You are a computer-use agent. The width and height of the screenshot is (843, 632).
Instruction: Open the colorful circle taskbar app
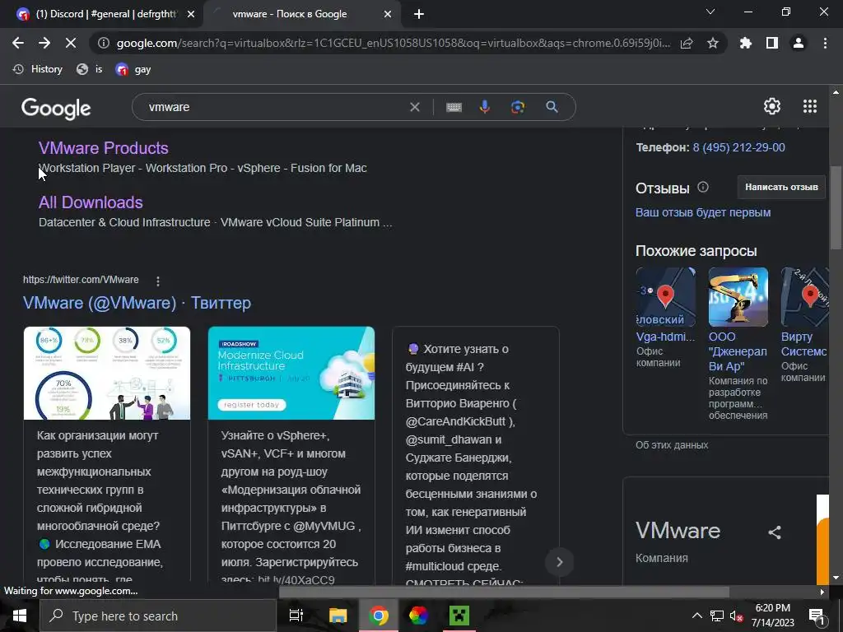418,616
